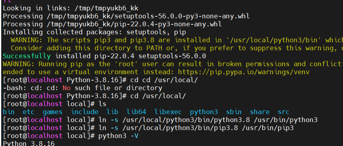Select the 'libexec' directory name
This screenshot has height=146, width=343.
(168, 112)
